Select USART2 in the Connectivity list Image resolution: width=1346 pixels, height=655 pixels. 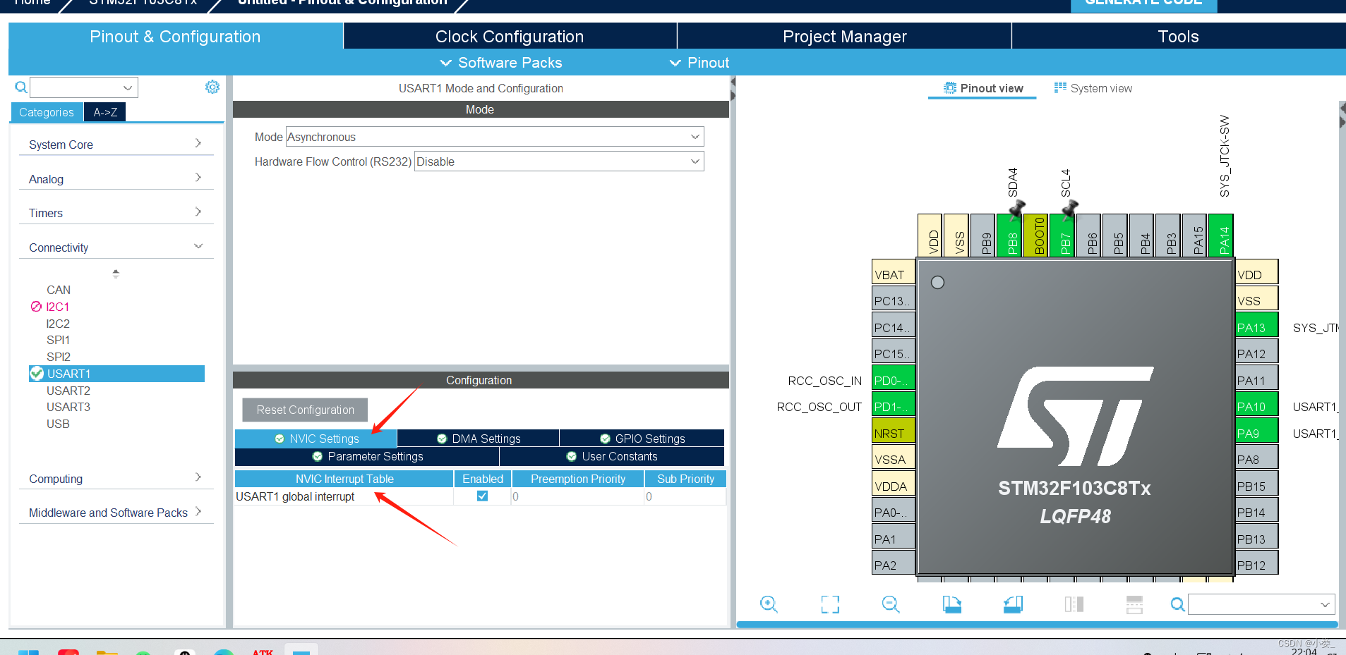68,390
